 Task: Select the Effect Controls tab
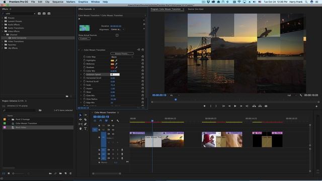pos(85,9)
